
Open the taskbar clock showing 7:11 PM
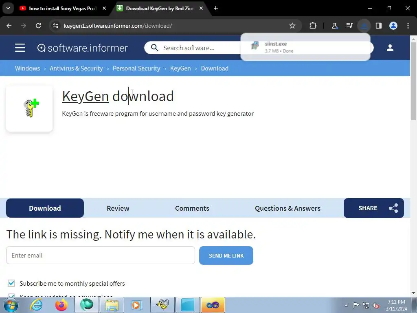click(x=396, y=305)
